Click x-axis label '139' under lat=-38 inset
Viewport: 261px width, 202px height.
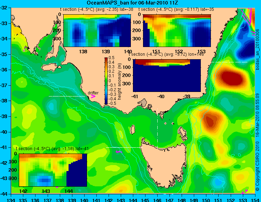point(106,52)
